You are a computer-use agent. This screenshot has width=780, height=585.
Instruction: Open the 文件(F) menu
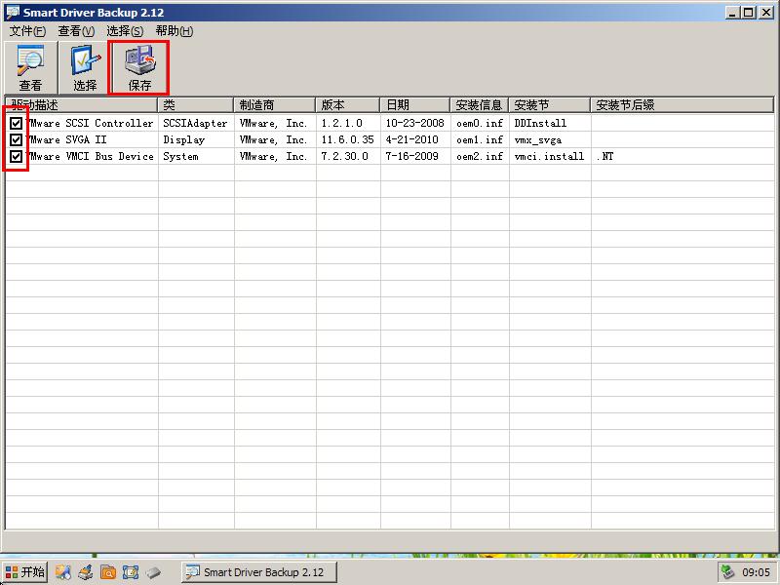click(27, 31)
